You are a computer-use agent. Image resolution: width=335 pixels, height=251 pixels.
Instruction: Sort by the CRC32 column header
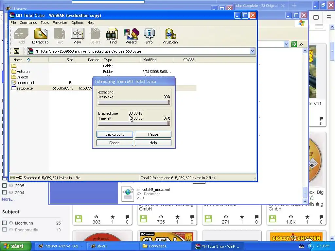tap(185, 60)
